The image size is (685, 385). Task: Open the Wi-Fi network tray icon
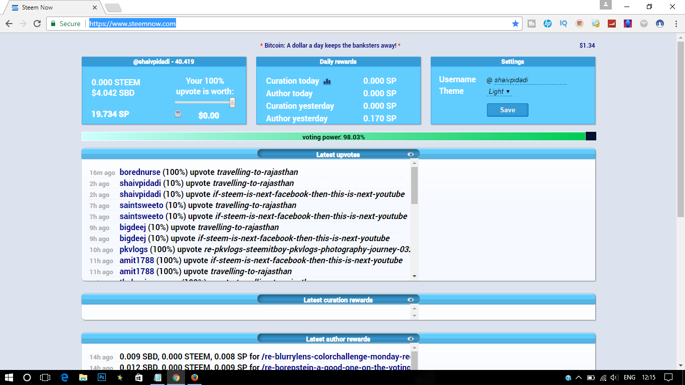(603, 377)
